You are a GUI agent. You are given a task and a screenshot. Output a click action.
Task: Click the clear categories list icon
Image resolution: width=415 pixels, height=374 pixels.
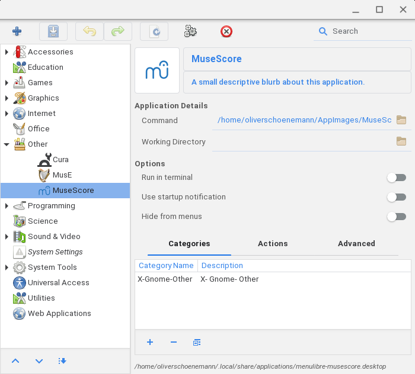(x=197, y=342)
